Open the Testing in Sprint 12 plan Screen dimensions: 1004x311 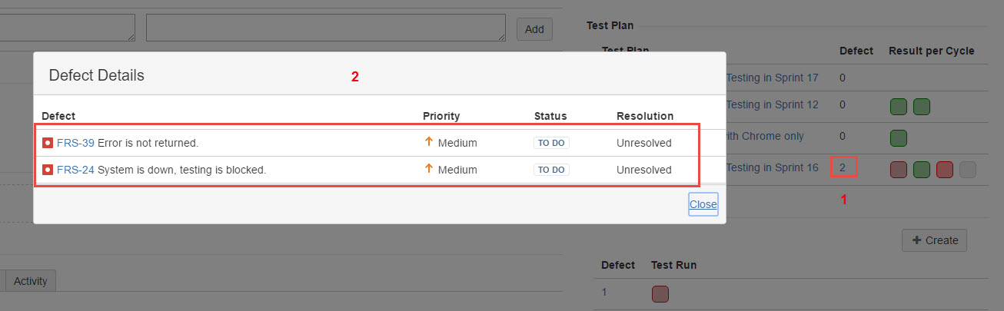point(772,104)
